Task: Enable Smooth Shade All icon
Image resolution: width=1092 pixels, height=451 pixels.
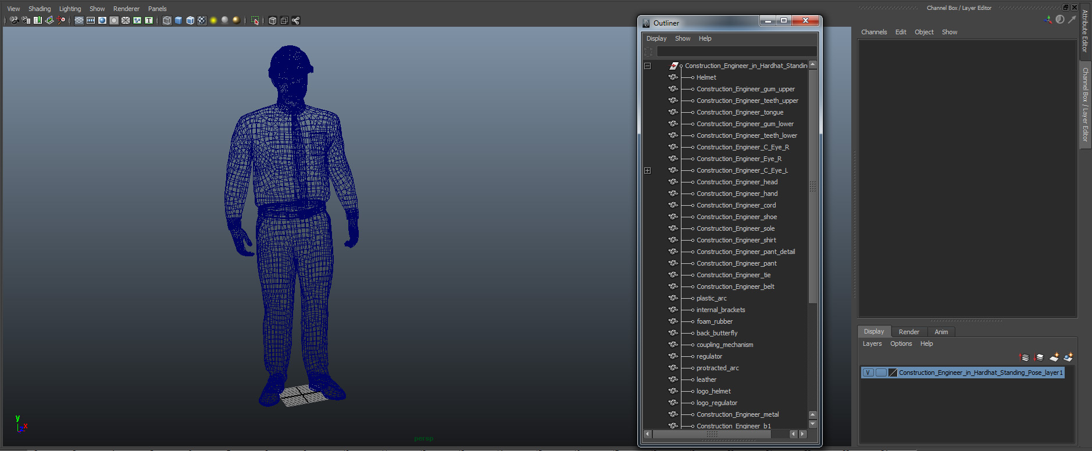Action: pos(179,20)
